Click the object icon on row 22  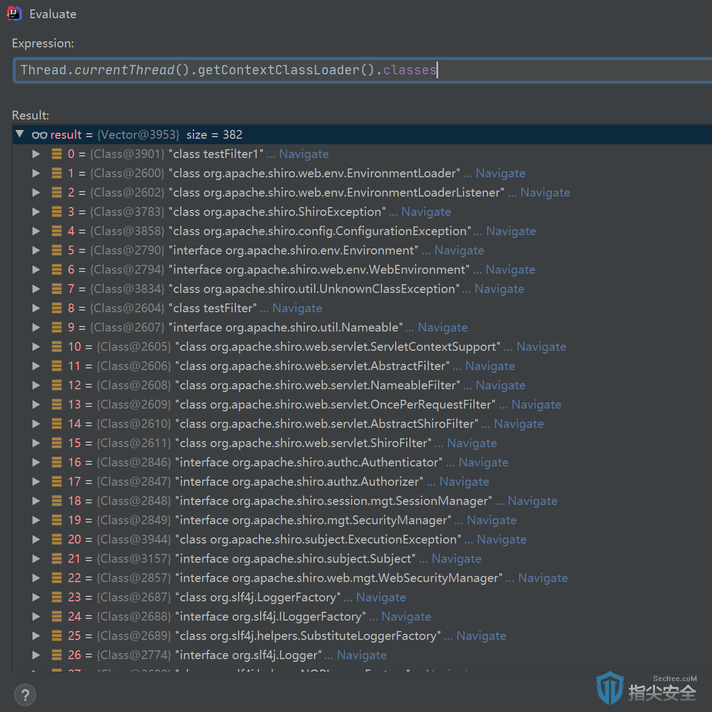pos(57,578)
